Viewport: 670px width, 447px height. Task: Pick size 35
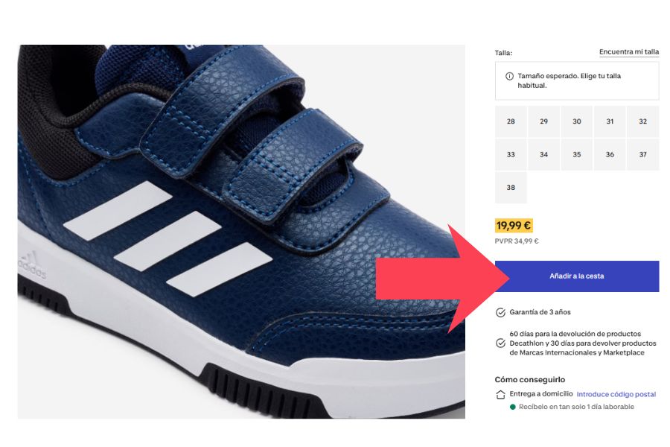pos(577,154)
